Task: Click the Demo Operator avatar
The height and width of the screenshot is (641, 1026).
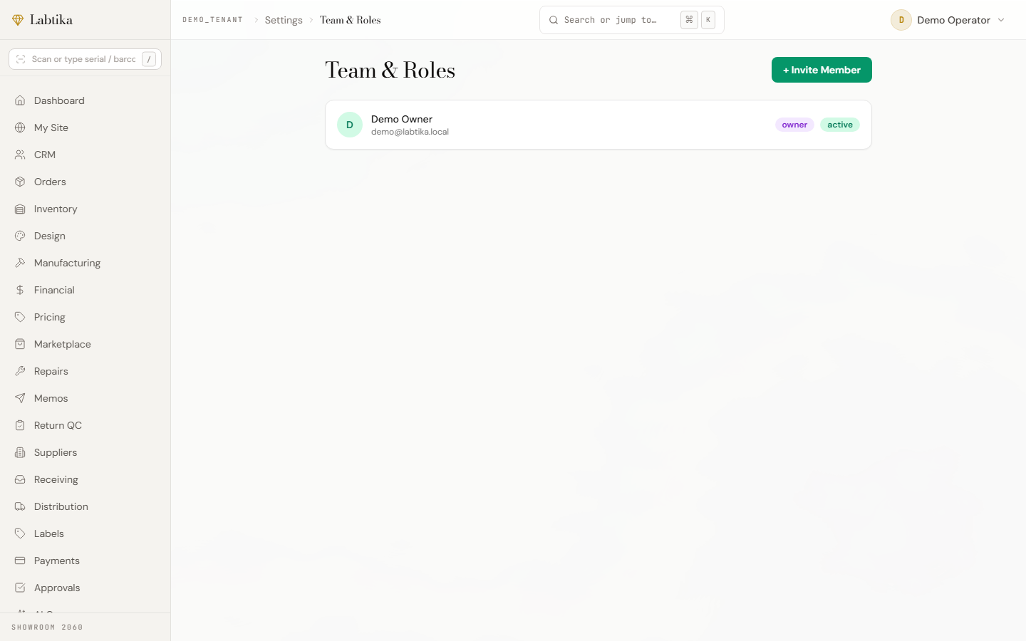Action: [x=901, y=20]
